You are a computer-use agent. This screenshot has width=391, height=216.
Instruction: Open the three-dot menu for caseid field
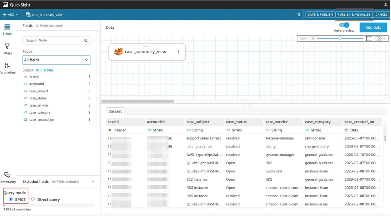[89, 77]
